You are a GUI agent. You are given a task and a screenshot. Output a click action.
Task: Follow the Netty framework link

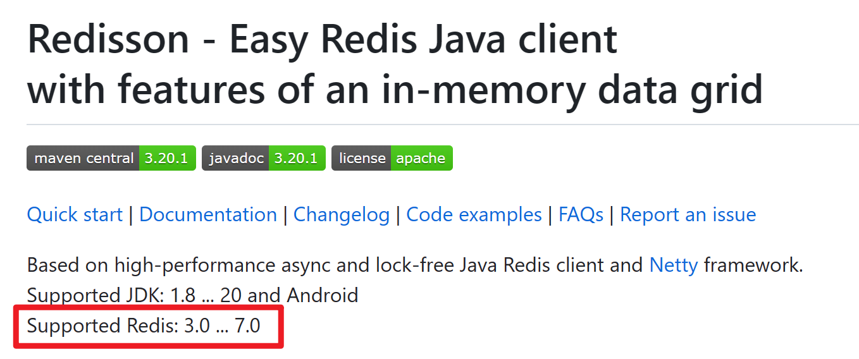(x=673, y=265)
